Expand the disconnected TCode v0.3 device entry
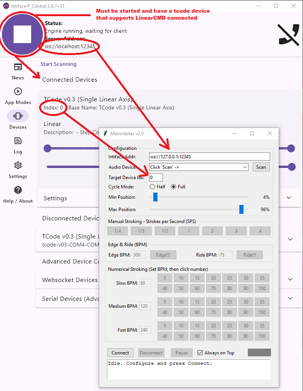 click(290, 239)
